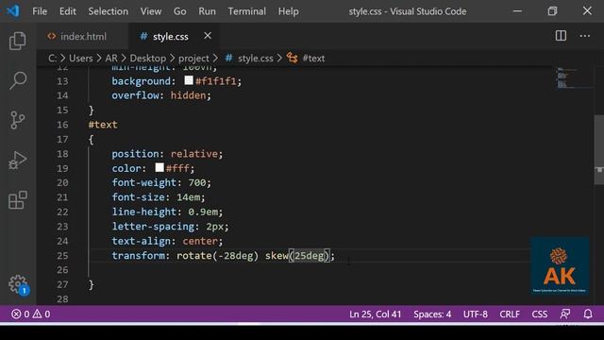The width and height of the screenshot is (604, 340).
Task: Open the Explorer view in activity bar
Action: point(18,41)
